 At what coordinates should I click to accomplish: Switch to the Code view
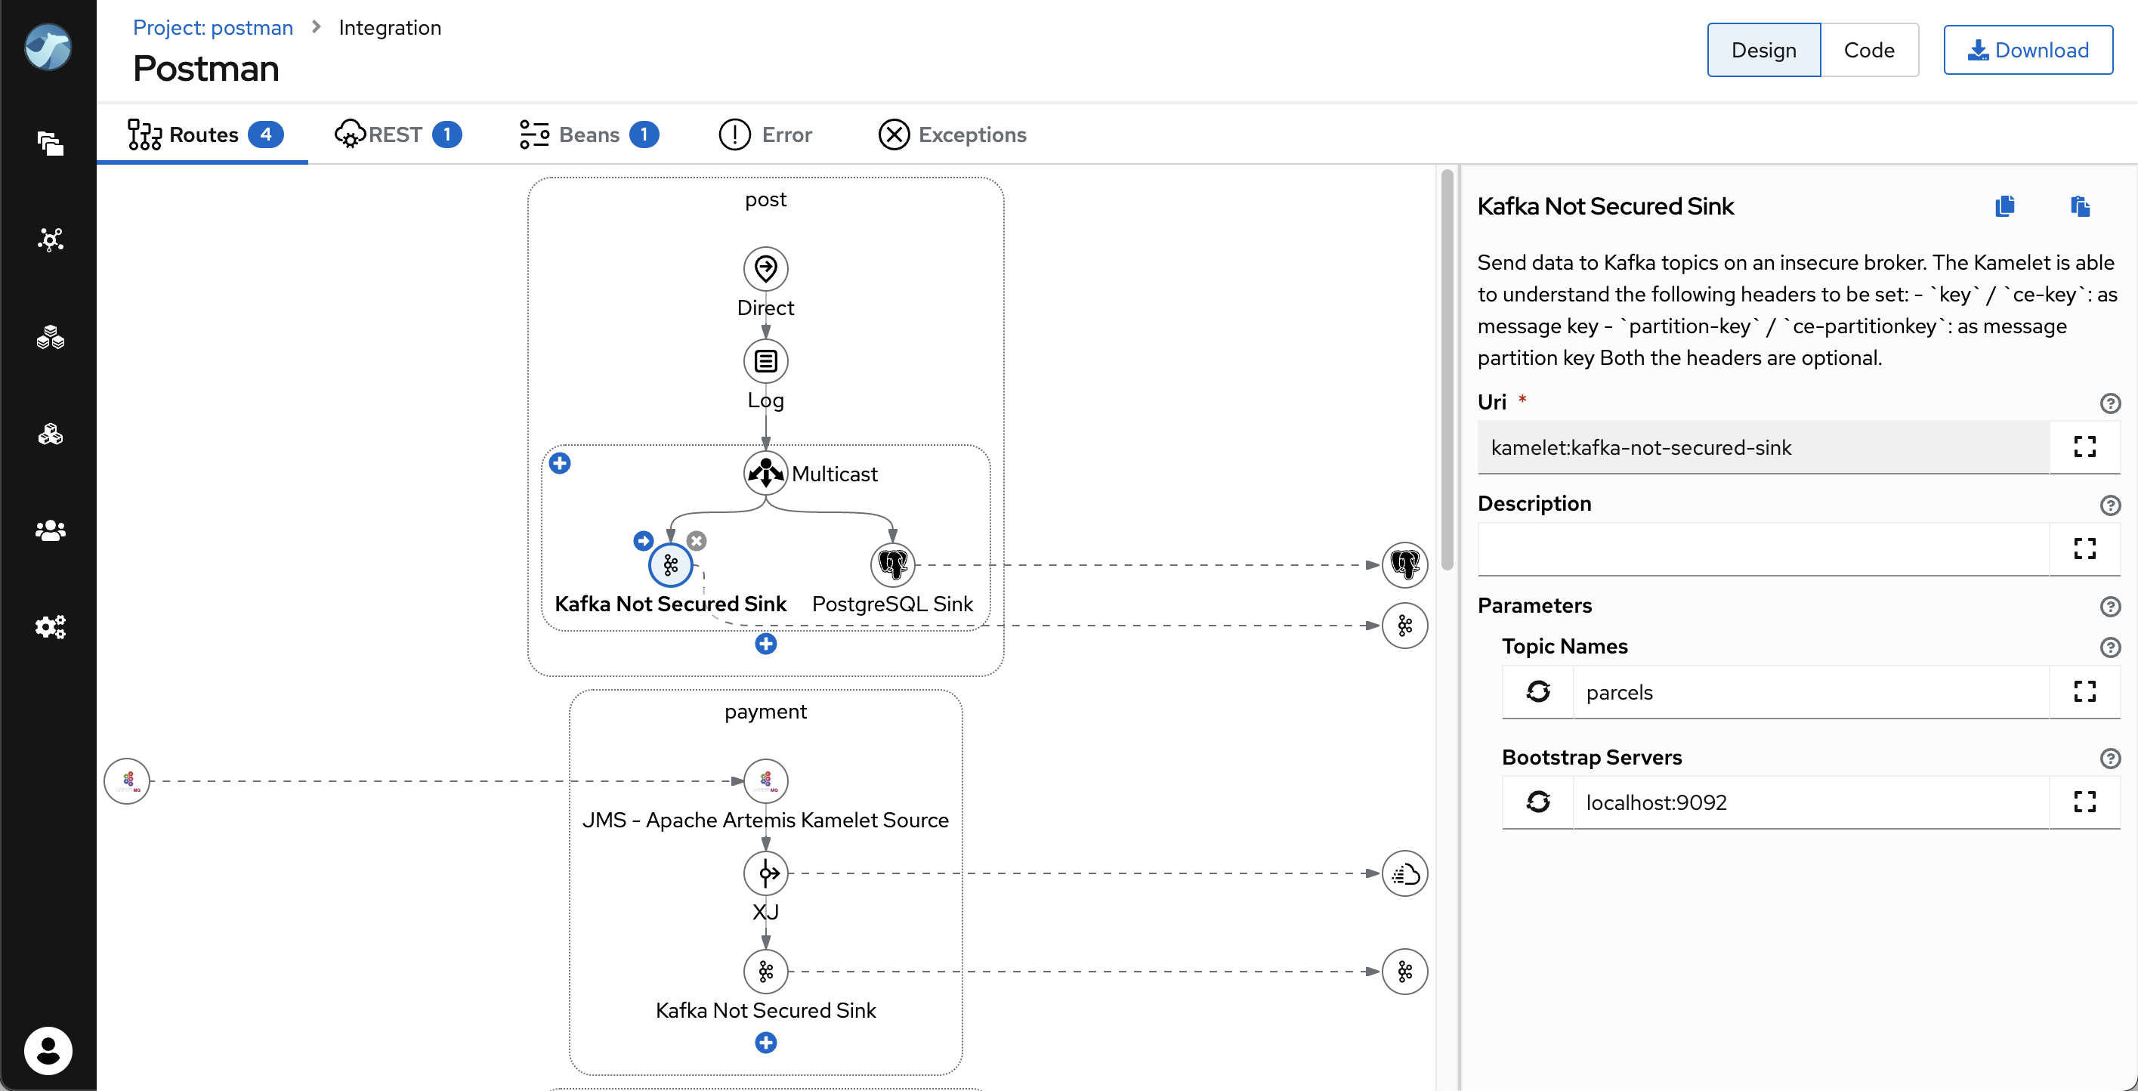[x=1868, y=50]
